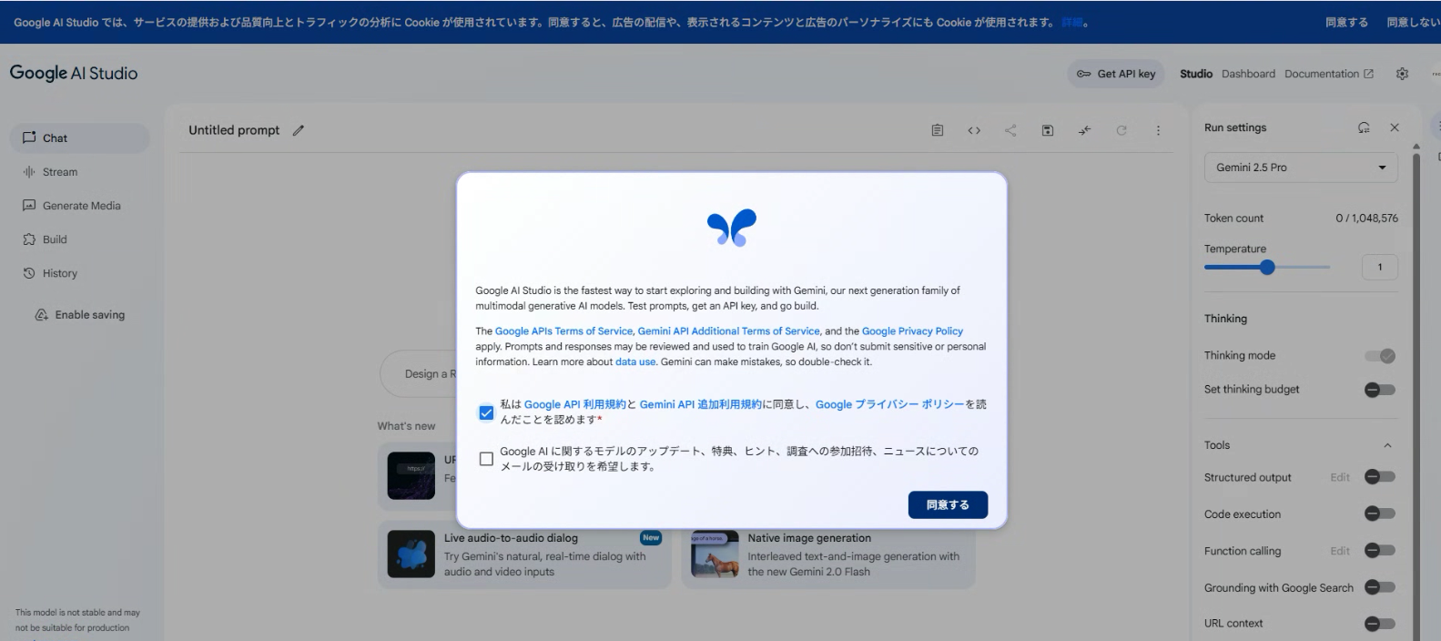Viewport: 1441px width, 641px height.
Task: Click the New badge on Live audio card
Action: coord(651,538)
